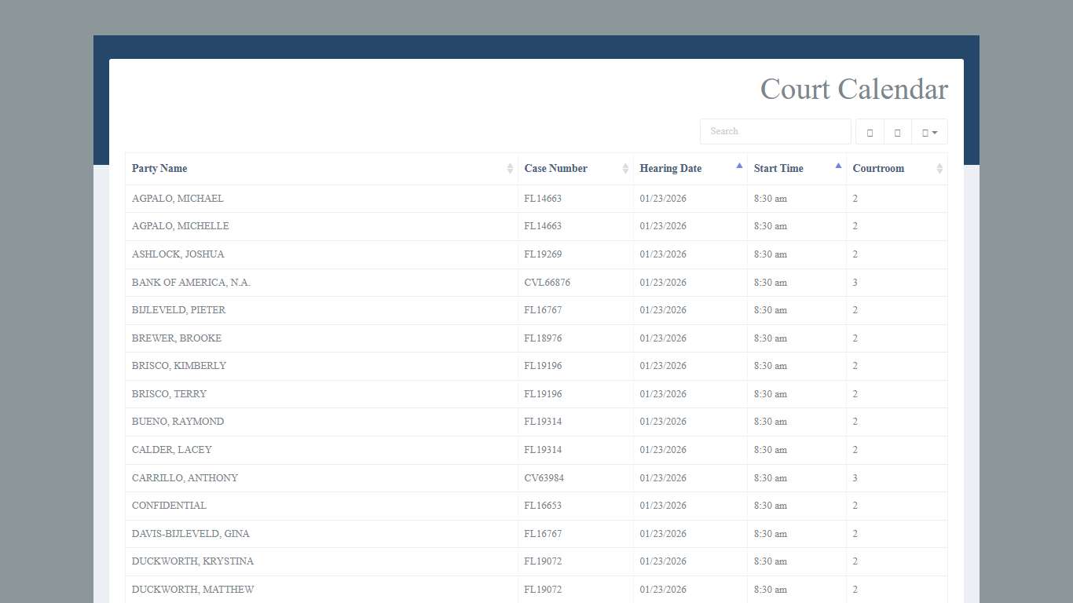Sort the table by the Party Name header
Viewport: 1073px width, 603px height.
pyautogui.click(x=159, y=169)
